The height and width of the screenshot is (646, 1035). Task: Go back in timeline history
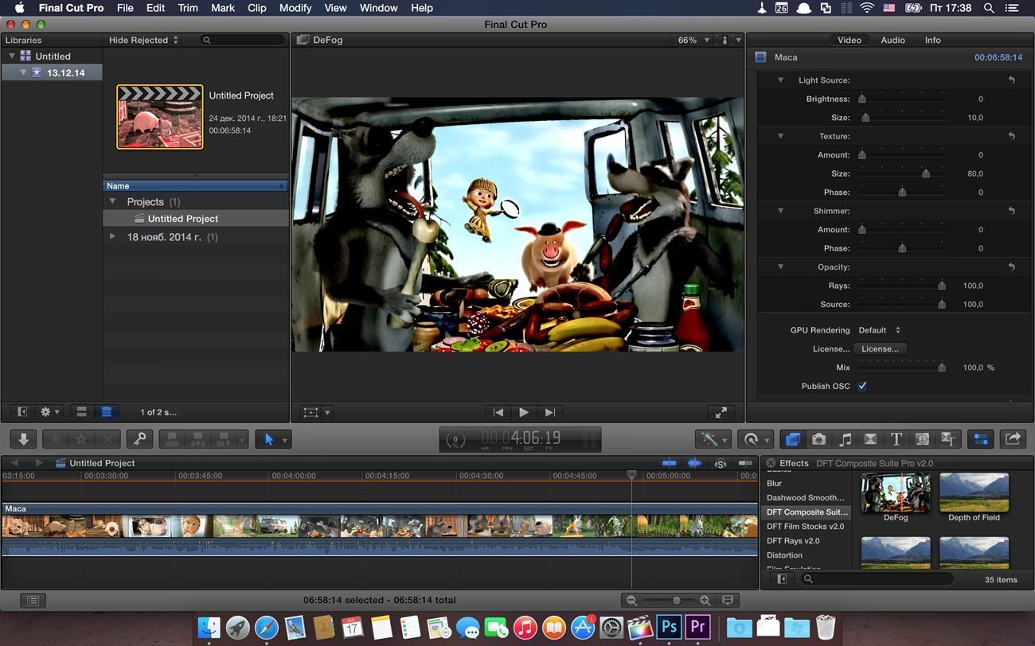tap(14, 463)
